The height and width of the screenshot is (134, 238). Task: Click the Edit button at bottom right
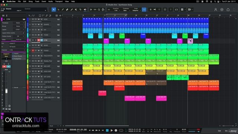219,131
